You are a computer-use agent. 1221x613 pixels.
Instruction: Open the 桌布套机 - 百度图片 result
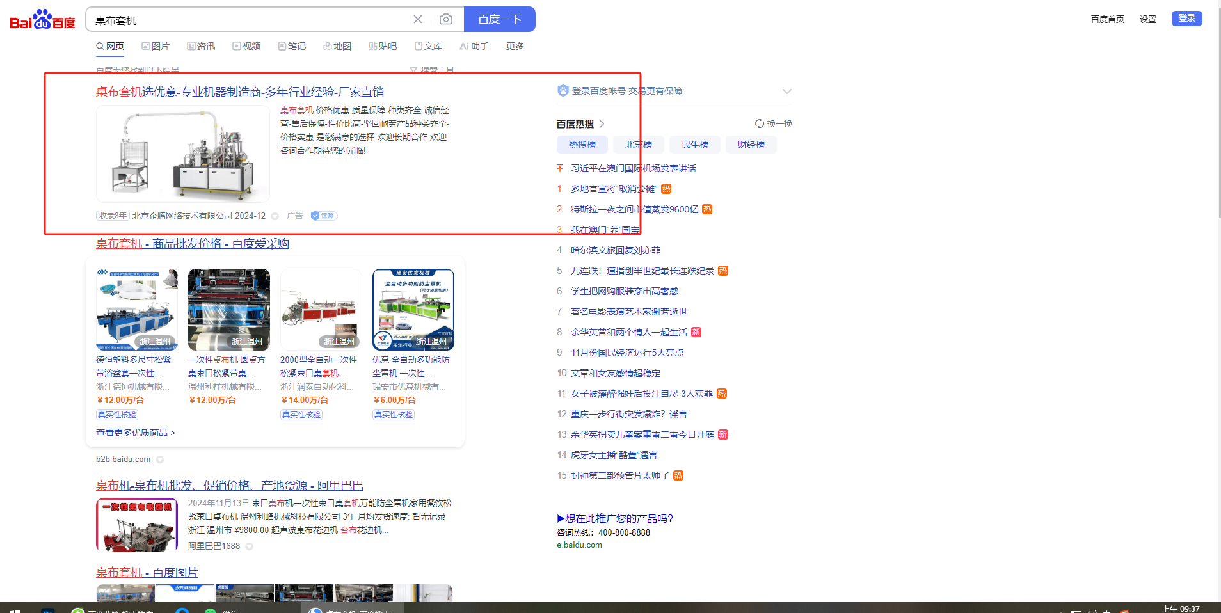[x=147, y=572]
